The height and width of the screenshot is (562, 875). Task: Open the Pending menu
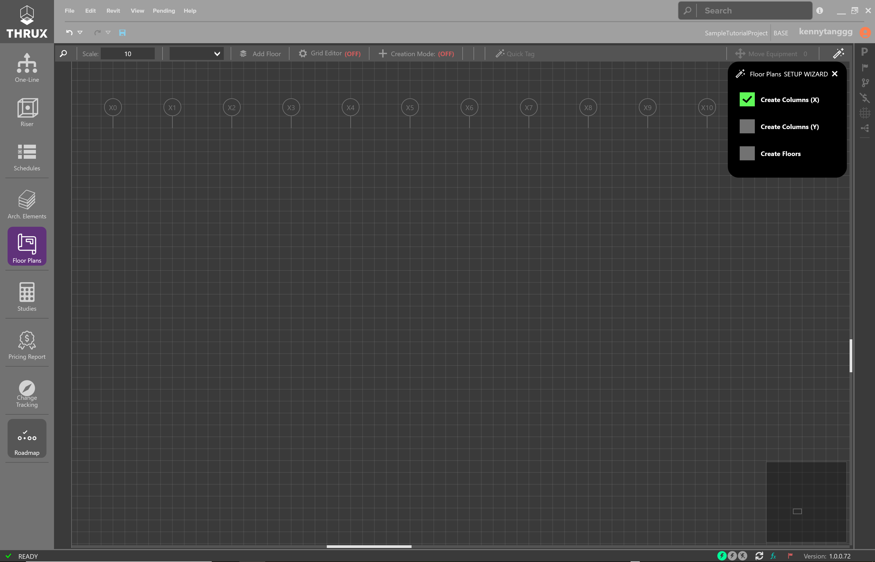click(164, 11)
